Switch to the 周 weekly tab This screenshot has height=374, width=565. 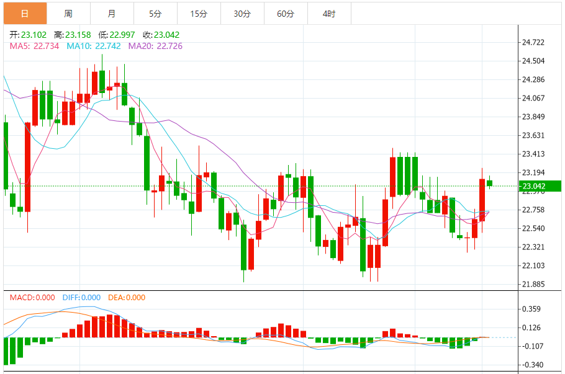[68, 14]
